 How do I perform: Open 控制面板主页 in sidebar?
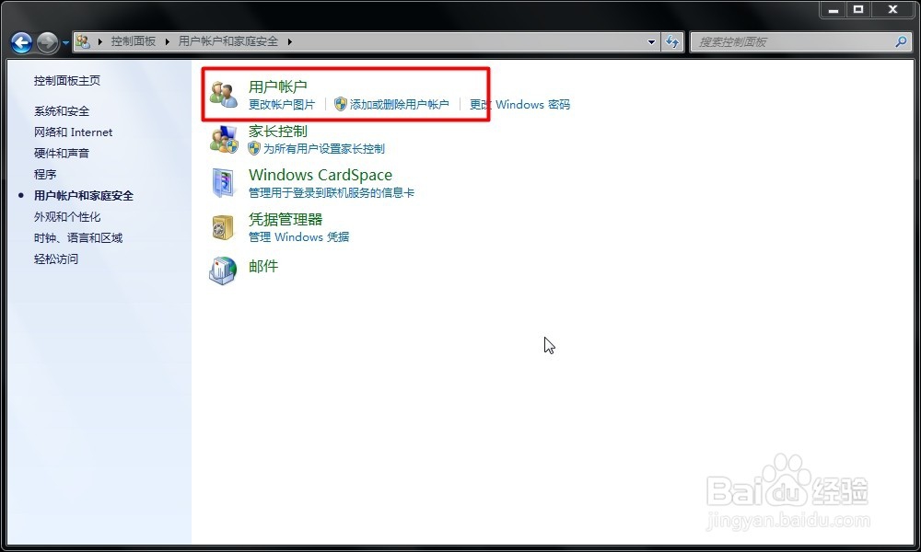tap(67, 80)
